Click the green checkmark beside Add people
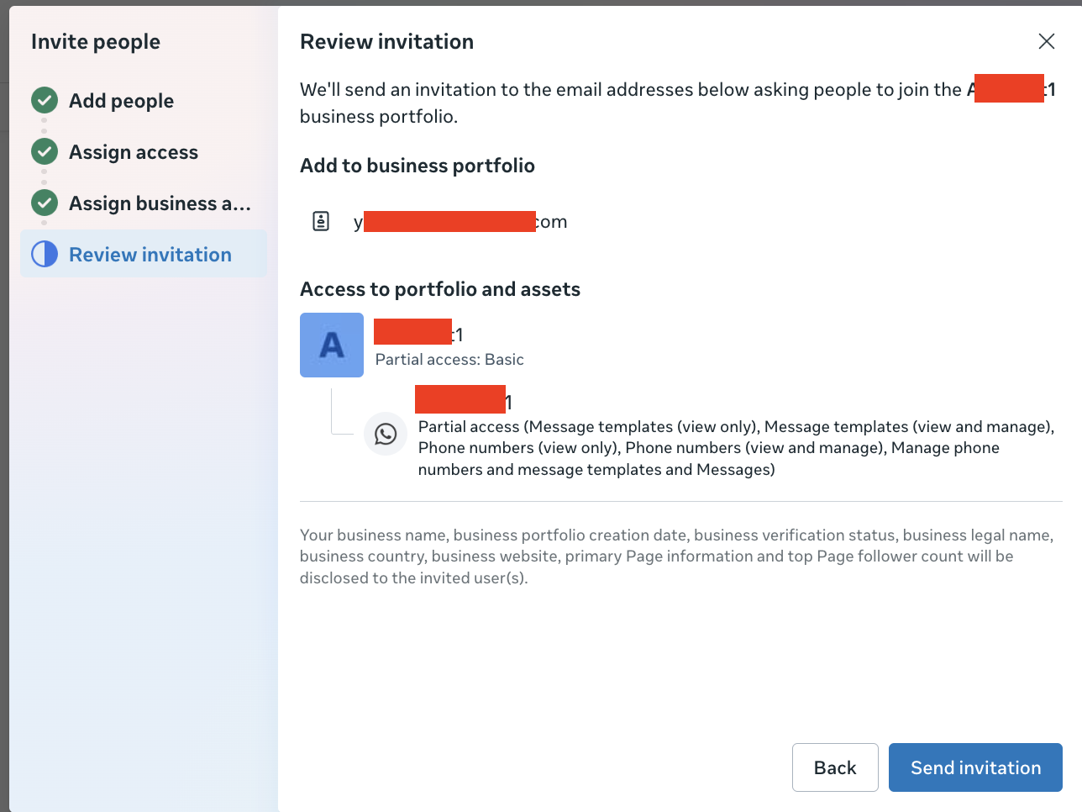 [x=44, y=100]
